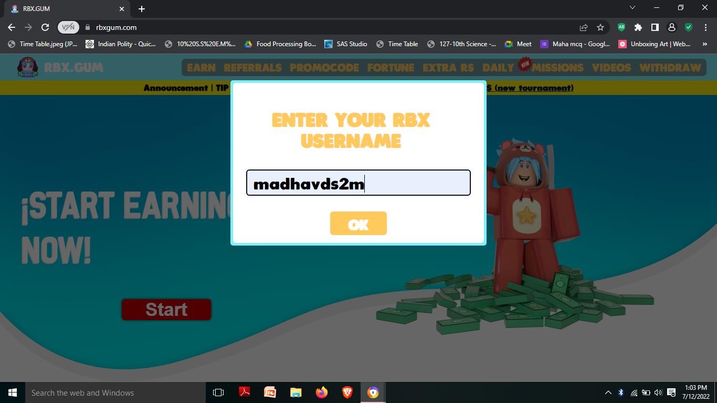Open the MISSIONS menu item
717x403 pixels.
pos(557,68)
